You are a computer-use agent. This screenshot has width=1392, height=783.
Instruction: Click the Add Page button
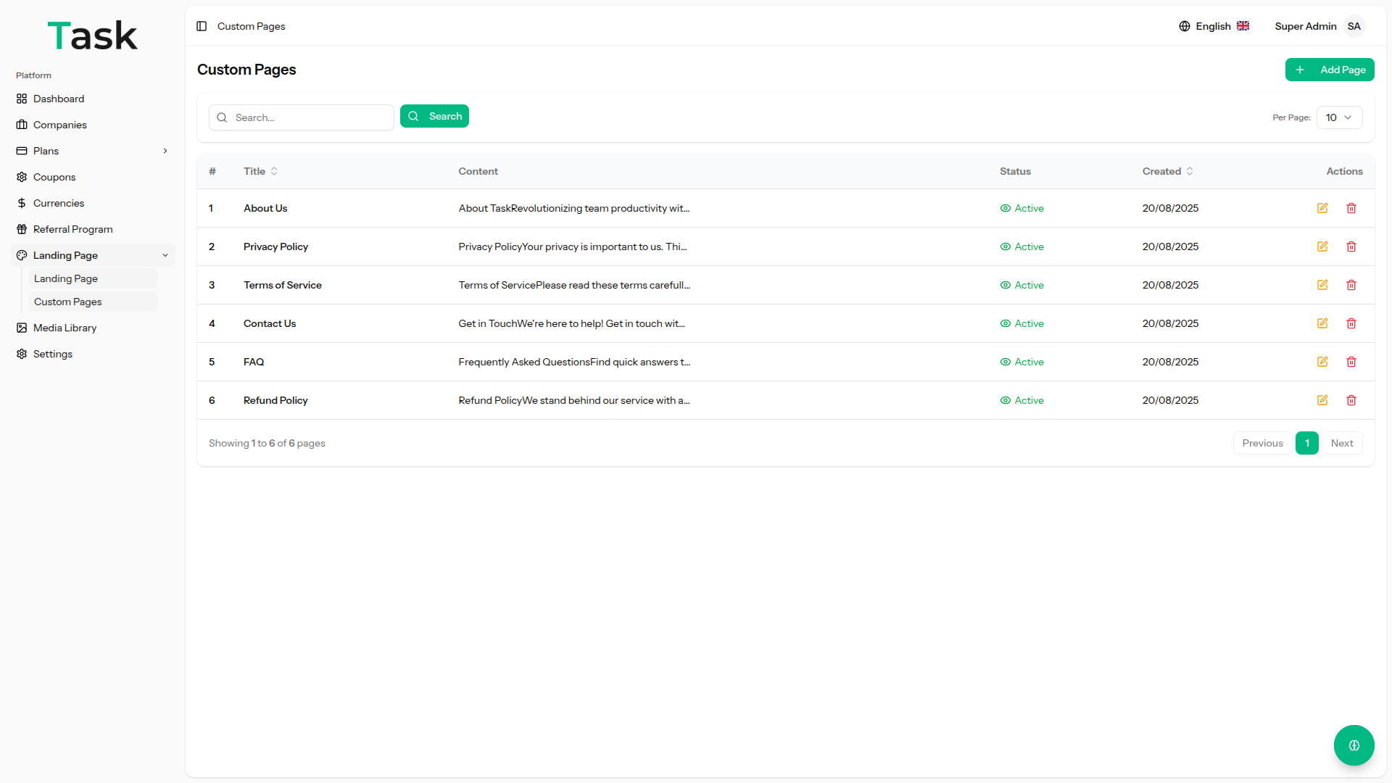1330,70
